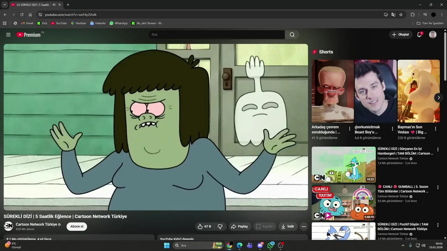The height and width of the screenshot is (251, 447).
Task: Show hidden system tray icons
Action: tap(403, 245)
